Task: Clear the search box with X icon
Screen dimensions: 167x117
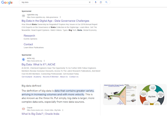Action: tap(90, 2)
